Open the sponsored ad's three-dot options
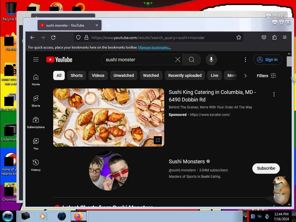This screenshot has width=296, height=222. tap(274, 94)
